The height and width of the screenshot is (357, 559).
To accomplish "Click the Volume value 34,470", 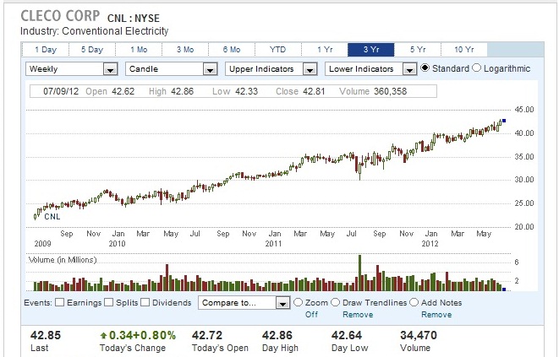I will pos(418,335).
